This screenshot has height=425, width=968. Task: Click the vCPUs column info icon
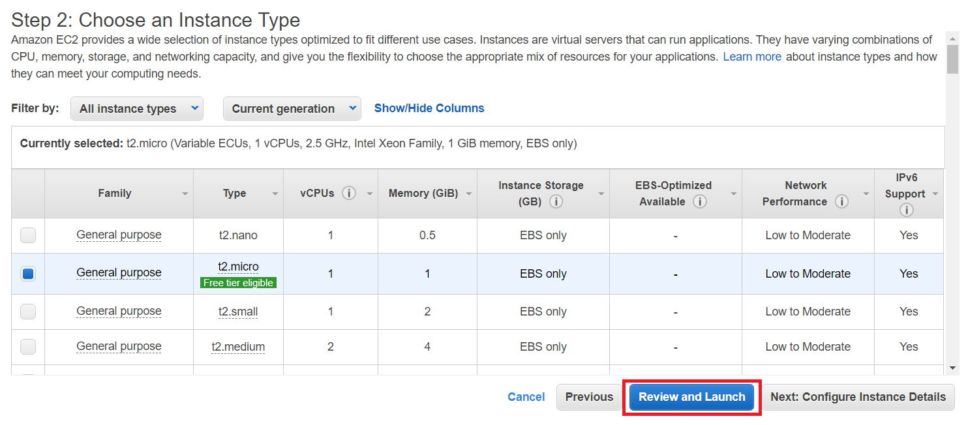(x=349, y=194)
